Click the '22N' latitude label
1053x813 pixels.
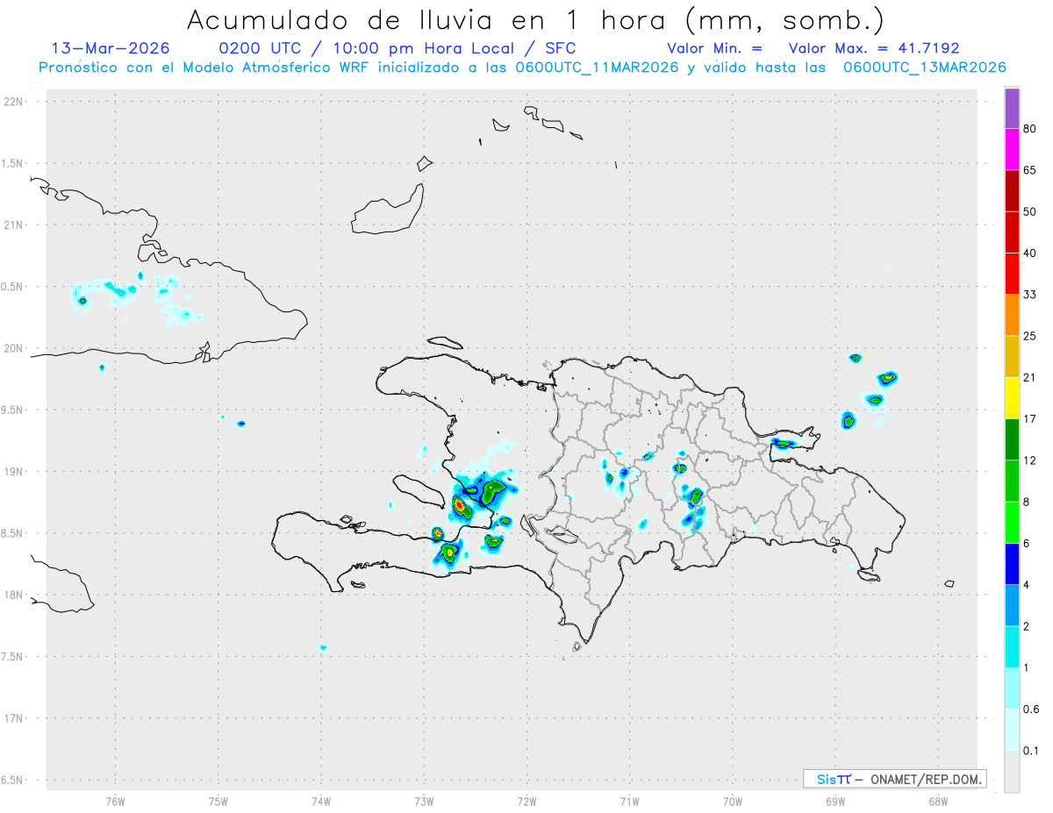[15, 102]
